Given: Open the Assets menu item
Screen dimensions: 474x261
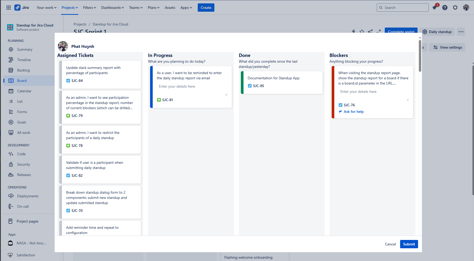Looking at the screenshot, I should pyautogui.click(x=170, y=8).
